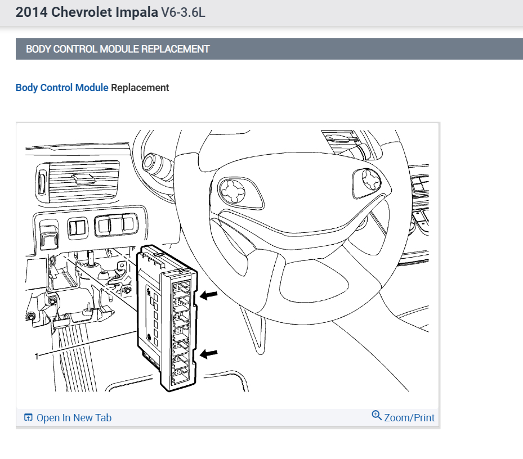Click the V6-3.6L engine text
This screenshot has height=459, width=523.
click(183, 13)
